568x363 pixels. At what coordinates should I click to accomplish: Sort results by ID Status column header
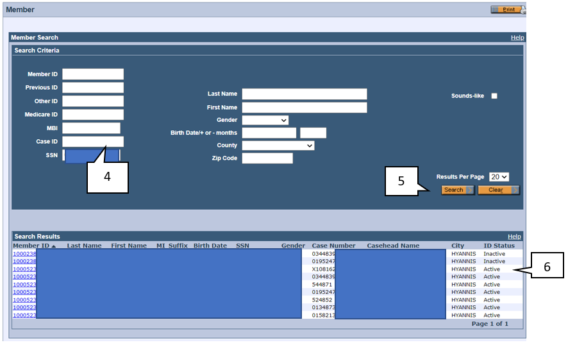click(x=499, y=246)
